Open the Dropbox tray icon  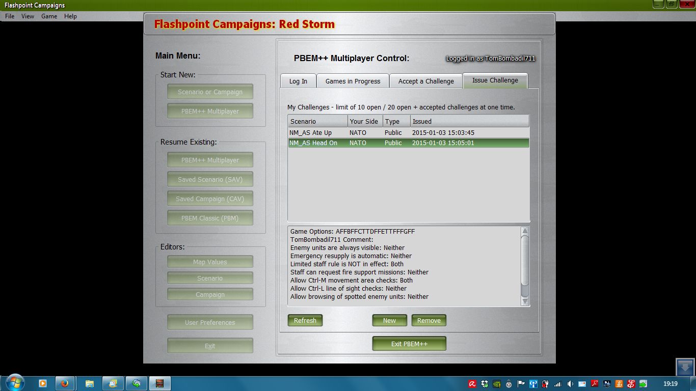coord(485,384)
